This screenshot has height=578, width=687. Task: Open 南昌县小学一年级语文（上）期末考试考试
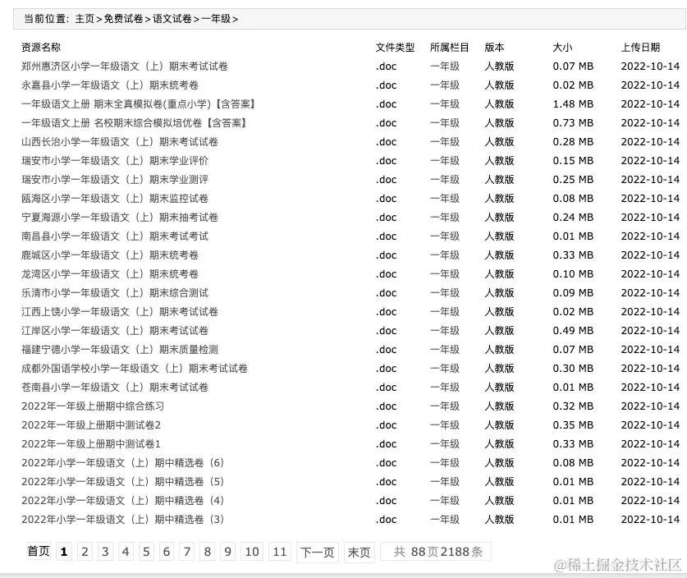tap(115, 236)
